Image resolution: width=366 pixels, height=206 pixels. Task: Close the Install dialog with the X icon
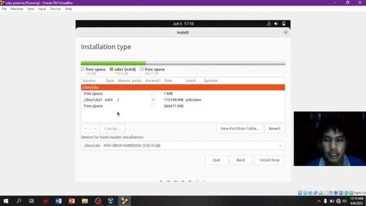coord(285,32)
